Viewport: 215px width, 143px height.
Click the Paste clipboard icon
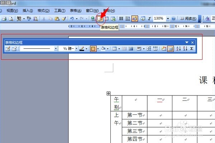(57, 19)
